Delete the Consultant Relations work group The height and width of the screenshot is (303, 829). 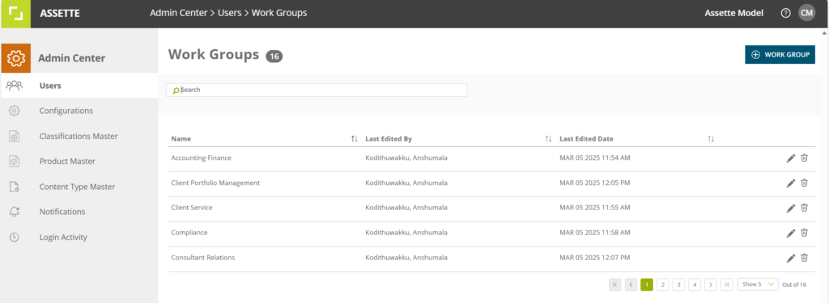pyautogui.click(x=804, y=258)
